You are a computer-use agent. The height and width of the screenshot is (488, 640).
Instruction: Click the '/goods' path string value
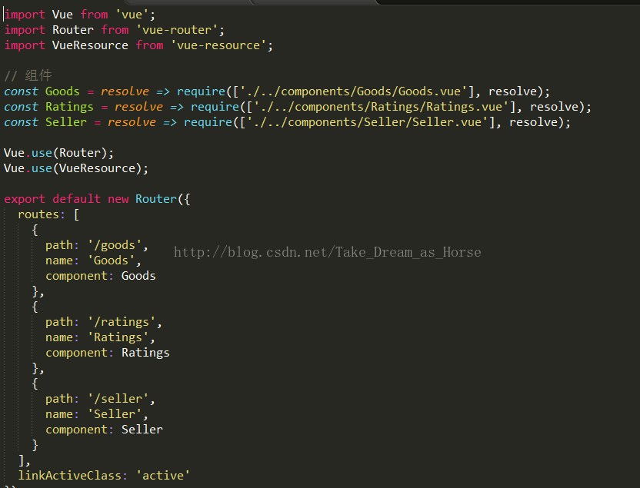115,245
